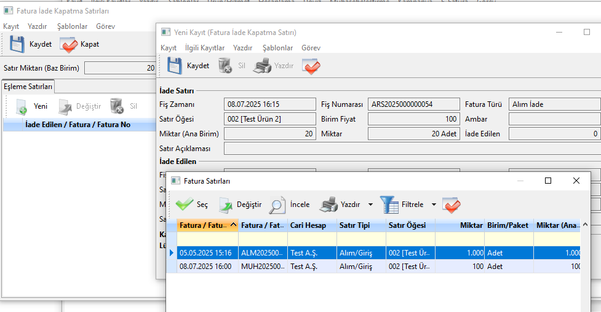This screenshot has width=601, height=312.
Task: Click the Kapat icon in Fatura İade window
Action: pyautogui.click(x=68, y=44)
